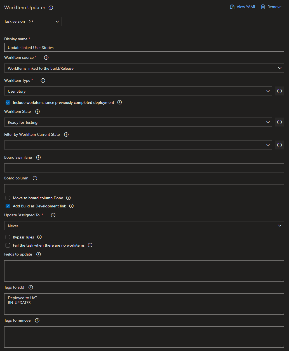
Task: Show info for WorkItem source
Action: pos(46,58)
